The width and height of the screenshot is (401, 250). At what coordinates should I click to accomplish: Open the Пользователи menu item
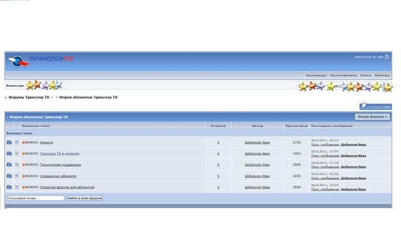pyautogui.click(x=343, y=75)
